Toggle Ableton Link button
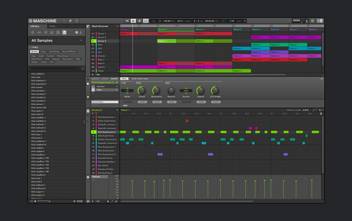This screenshot has height=221, width=352. pos(154,21)
